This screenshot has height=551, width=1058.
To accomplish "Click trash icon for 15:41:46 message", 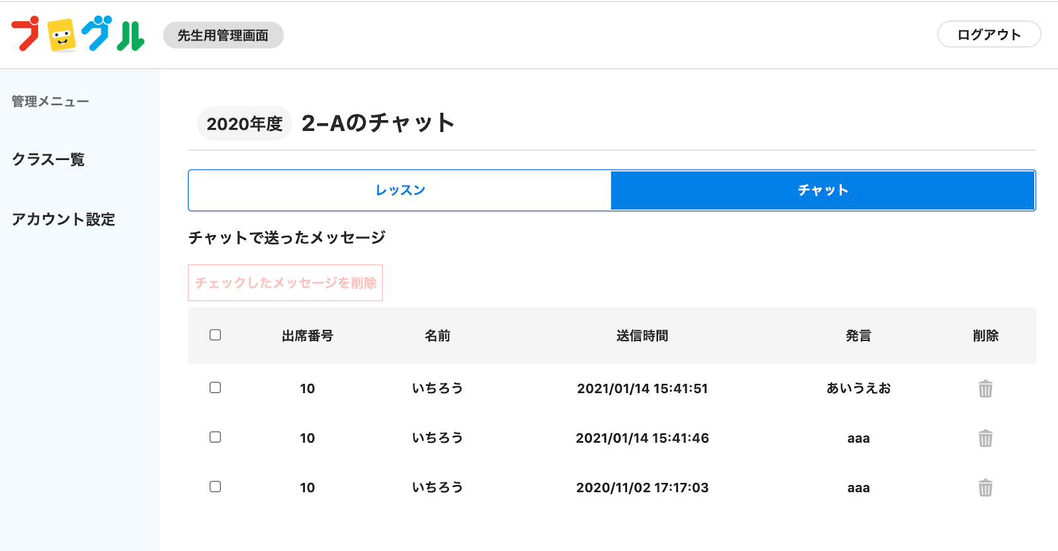I will click(985, 438).
